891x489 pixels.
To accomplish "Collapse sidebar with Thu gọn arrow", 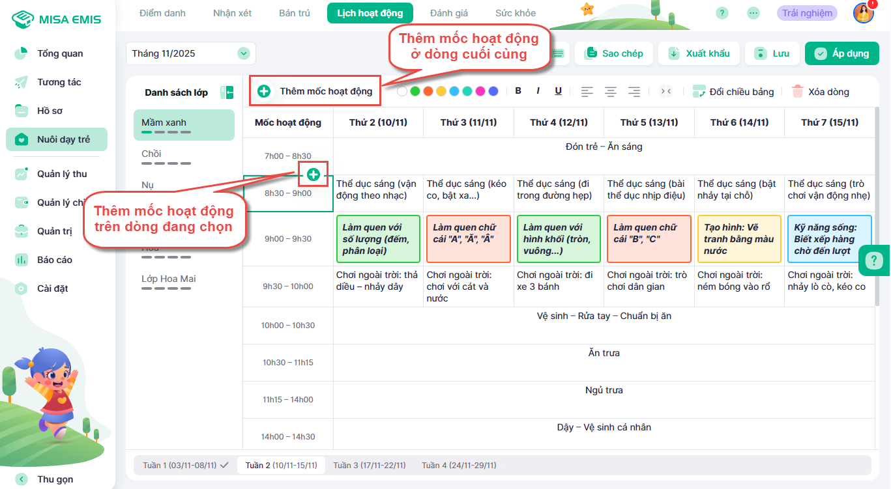I will 22,479.
